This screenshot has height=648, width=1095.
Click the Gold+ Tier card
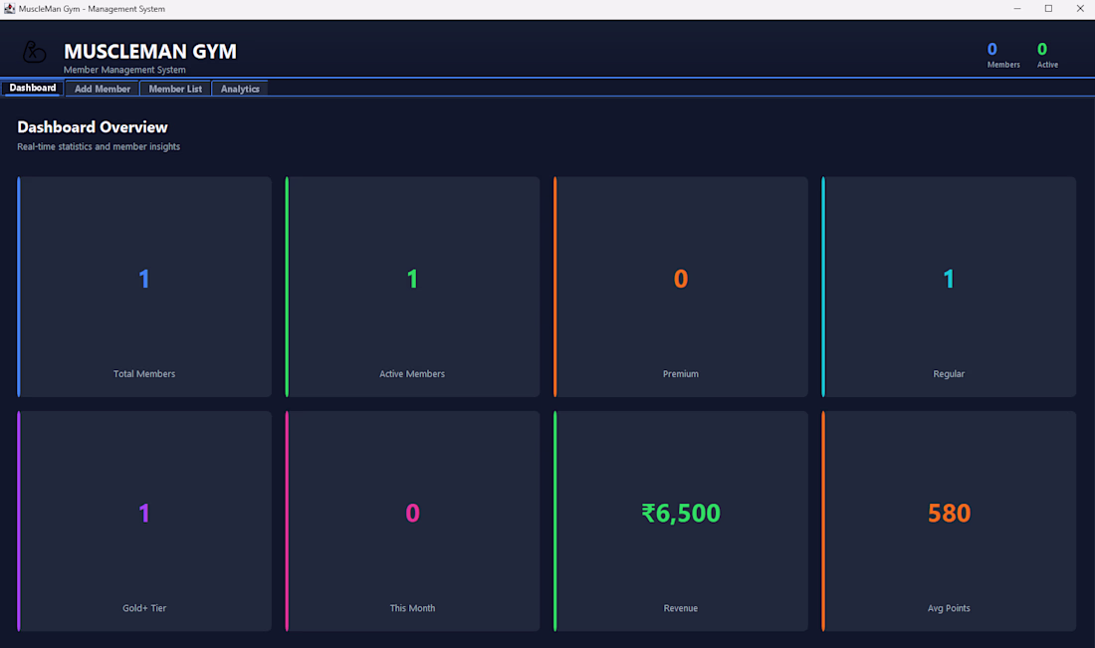pyautogui.click(x=144, y=521)
